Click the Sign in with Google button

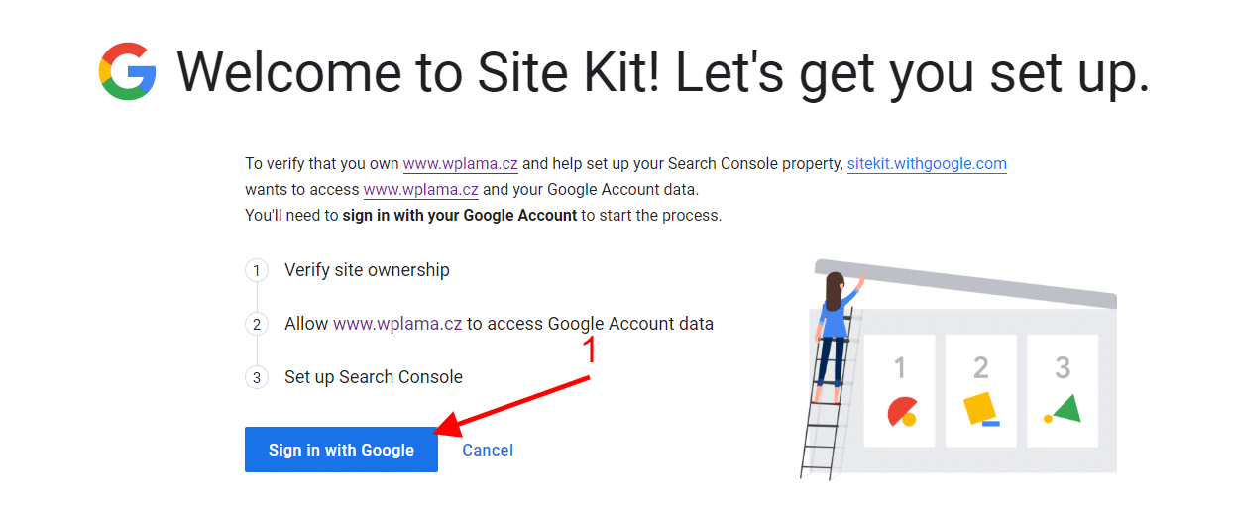[341, 450]
